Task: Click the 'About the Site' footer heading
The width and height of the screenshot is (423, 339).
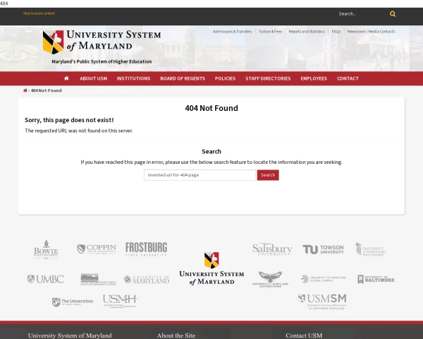Action: pos(176,335)
